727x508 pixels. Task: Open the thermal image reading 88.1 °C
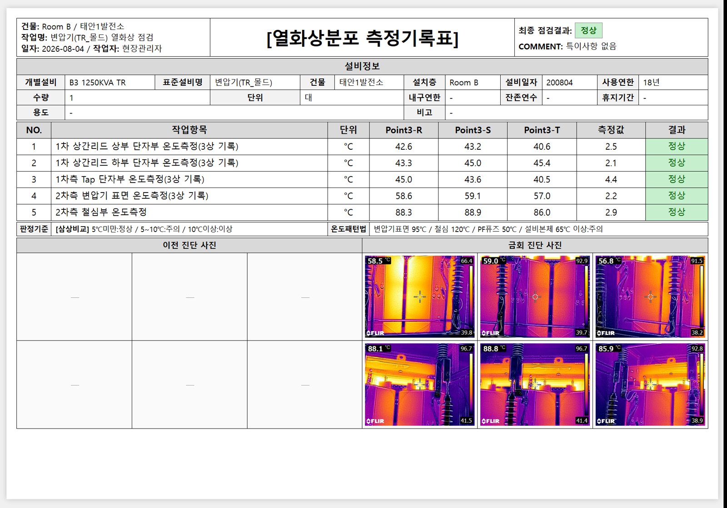point(420,385)
